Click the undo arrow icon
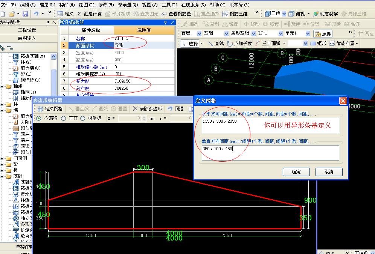Image resolution: width=375 pixels, height=254 pixels. pos(36,14)
